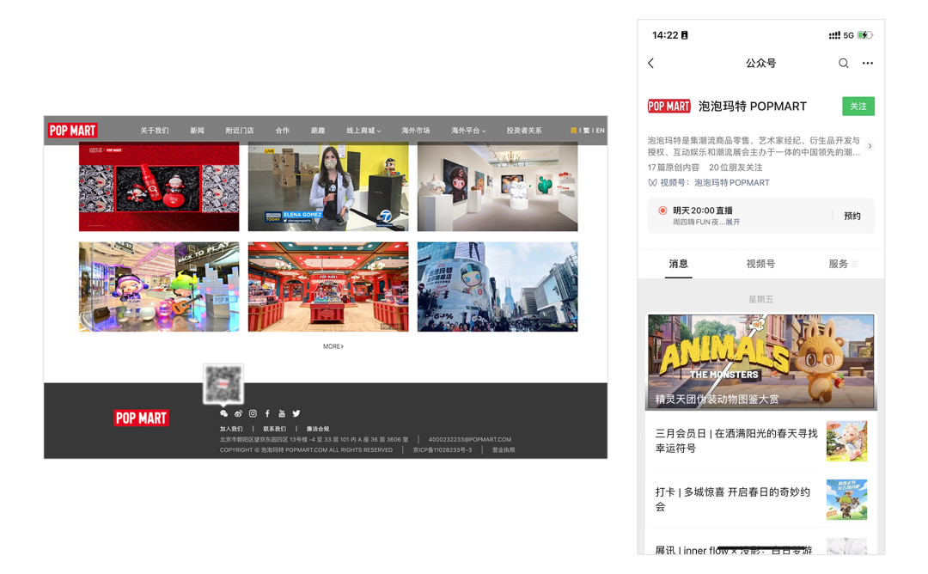Open 附近门店 in the navigation bar
Screen dimensions: 928x574
pyautogui.click(x=240, y=131)
